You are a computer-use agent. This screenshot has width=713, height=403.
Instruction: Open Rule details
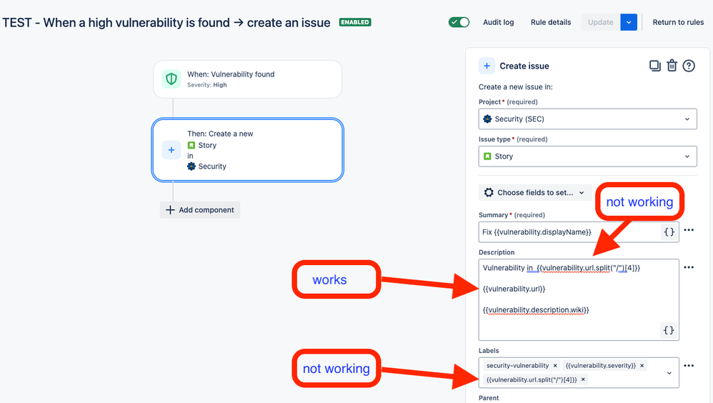551,22
